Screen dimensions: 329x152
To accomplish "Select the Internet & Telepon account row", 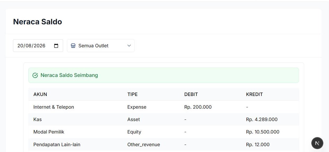I will (164, 107).
